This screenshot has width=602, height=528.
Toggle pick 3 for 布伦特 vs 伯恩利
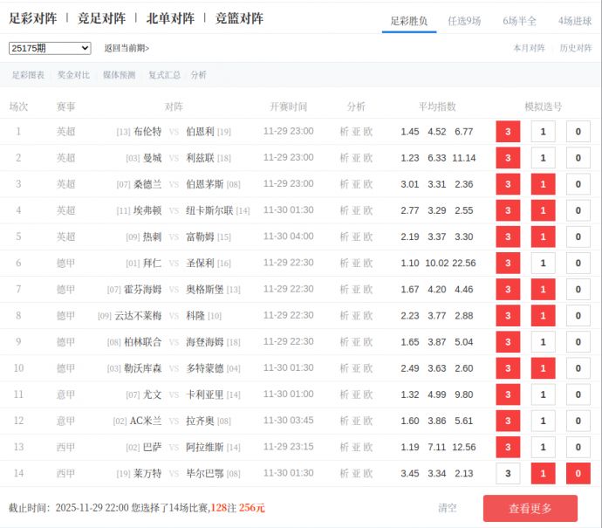(508, 132)
